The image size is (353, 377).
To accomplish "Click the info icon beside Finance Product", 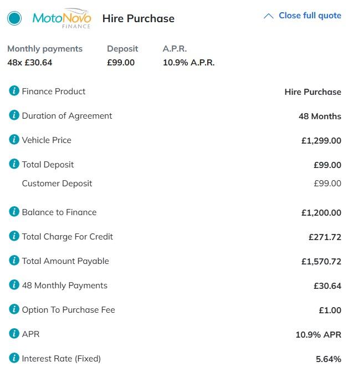I will pos(14,91).
